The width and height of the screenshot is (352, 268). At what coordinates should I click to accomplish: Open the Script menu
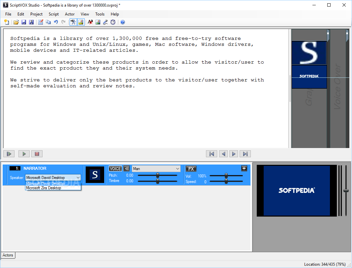[54, 14]
